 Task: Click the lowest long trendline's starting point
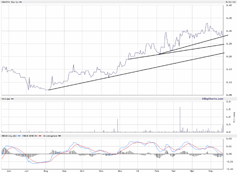pyautogui.click(x=49, y=90)
